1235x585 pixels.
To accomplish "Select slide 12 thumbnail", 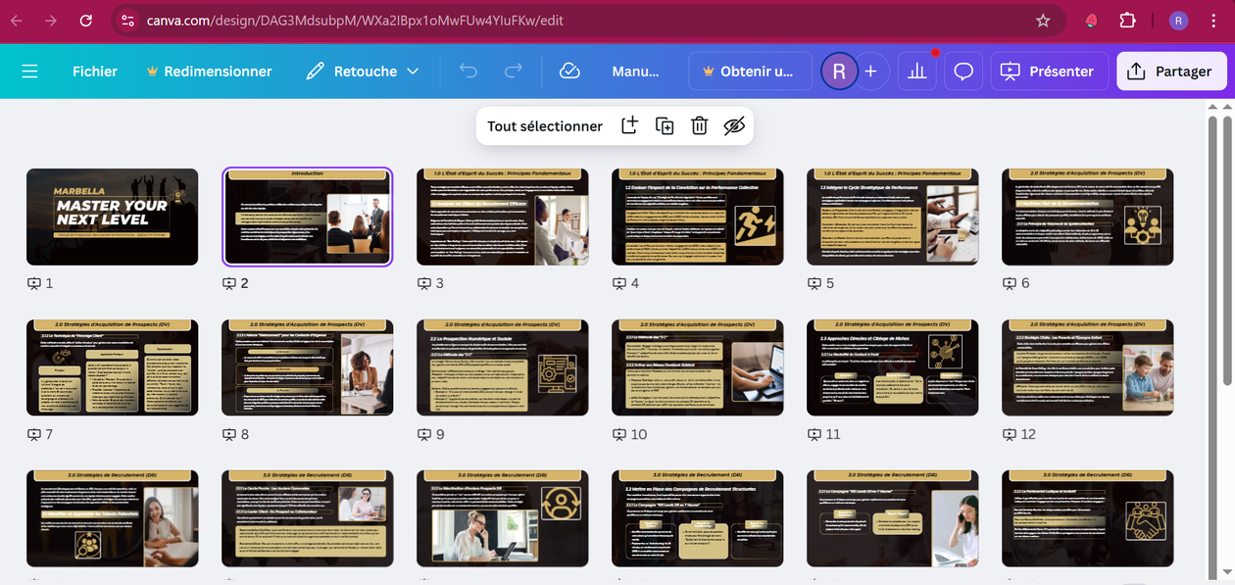I will [x=1088, y=367].
